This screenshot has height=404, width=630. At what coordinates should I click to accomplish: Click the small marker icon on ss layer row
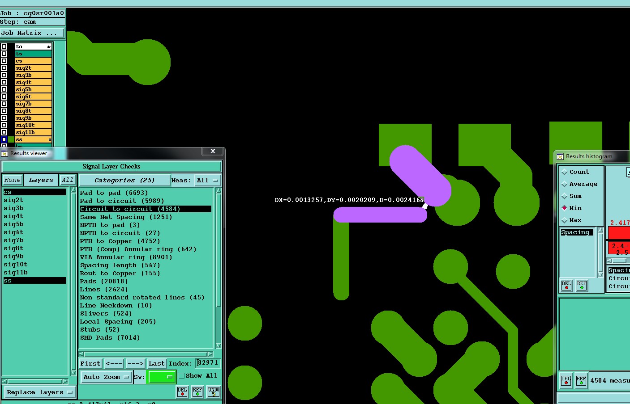pyautogui.click(x=50, y=139)
